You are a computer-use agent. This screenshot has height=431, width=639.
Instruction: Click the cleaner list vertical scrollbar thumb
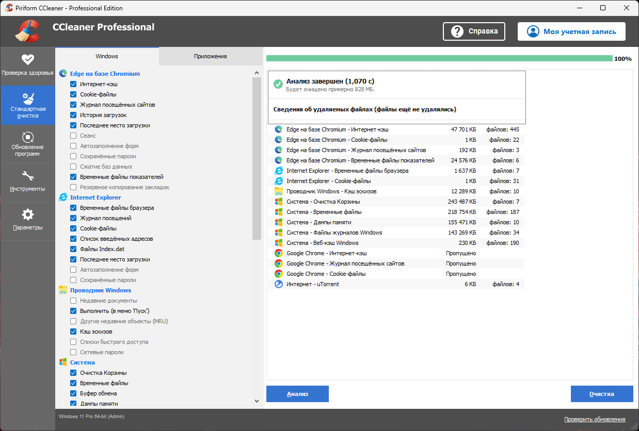click(257, 158)
